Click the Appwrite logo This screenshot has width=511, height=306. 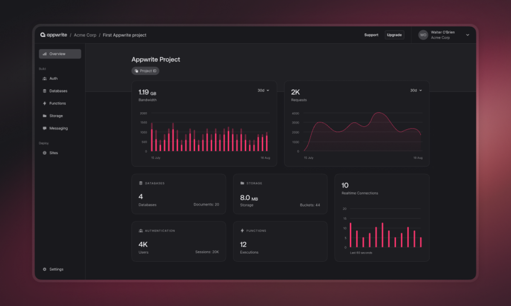point(54,35)
